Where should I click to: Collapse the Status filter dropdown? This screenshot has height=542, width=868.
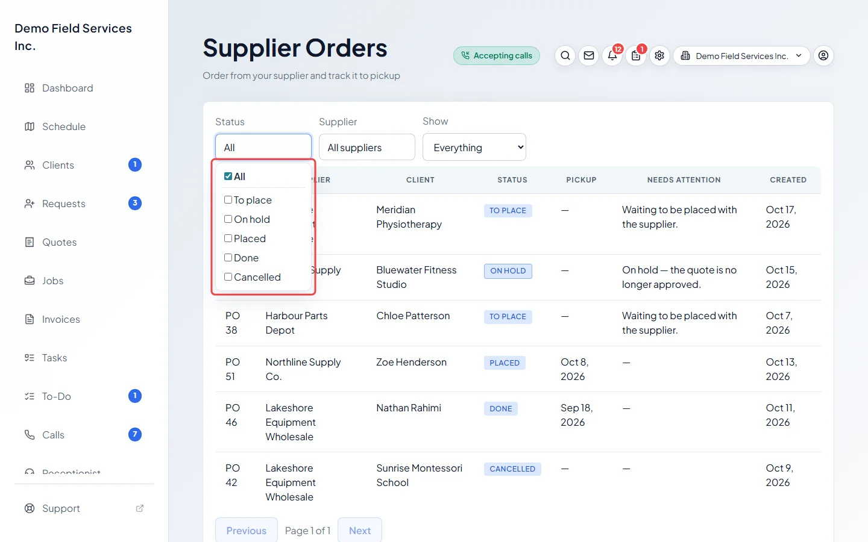click(263, 147)
